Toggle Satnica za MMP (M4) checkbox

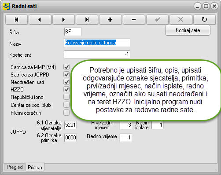tap(66, 67)
